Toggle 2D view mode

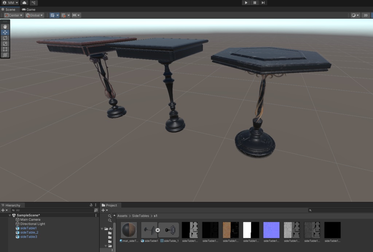click(366, 15)
